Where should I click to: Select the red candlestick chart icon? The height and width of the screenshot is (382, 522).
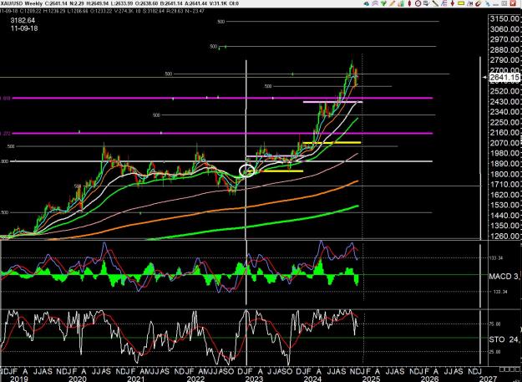(x=409, y=3)
